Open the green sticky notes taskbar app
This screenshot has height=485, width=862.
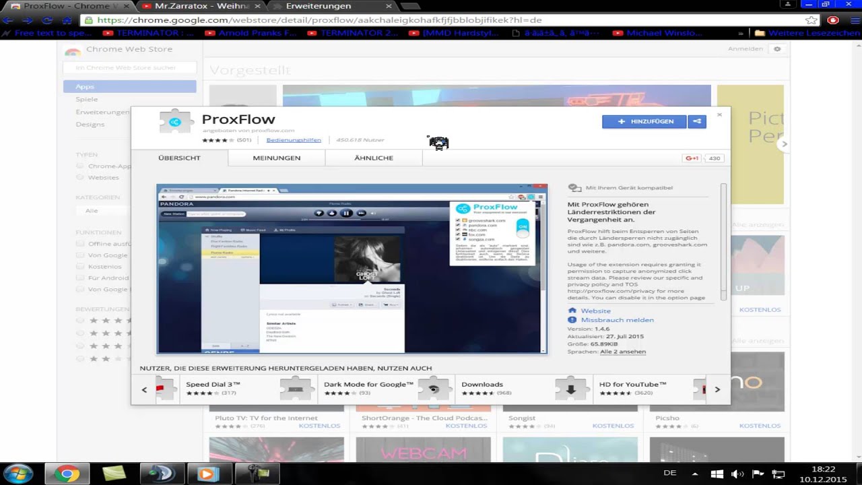pyautogui.click(x=114, y=474)
